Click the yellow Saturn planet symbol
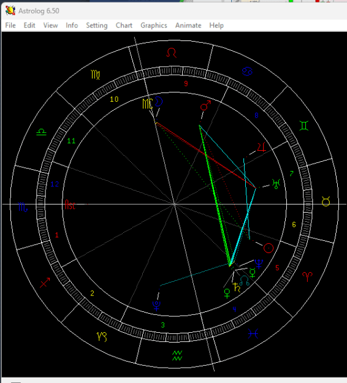Image resolution: width=347 pixels, height=383 pixels. pyautogui.click(x=237, y=287)
